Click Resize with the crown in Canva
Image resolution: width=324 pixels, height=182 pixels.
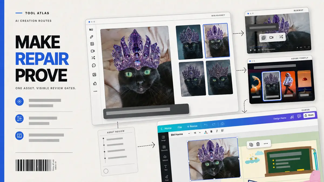click(x=192, y=126)
